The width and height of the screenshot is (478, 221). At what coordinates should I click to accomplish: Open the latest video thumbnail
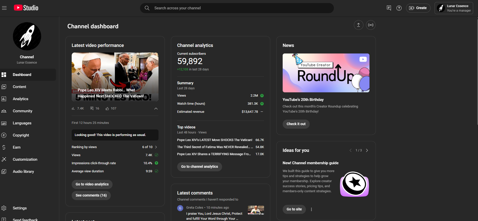tap(115, 77)
